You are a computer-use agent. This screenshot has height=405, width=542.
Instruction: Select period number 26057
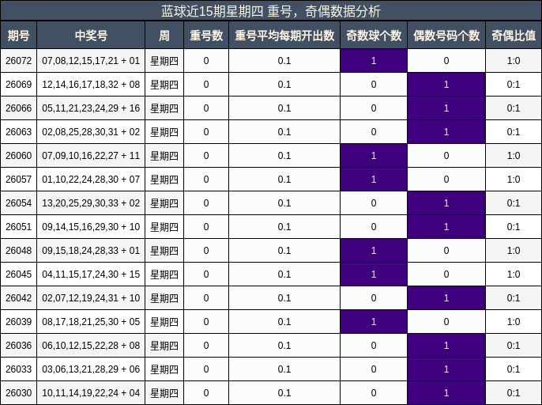[18, 180]
